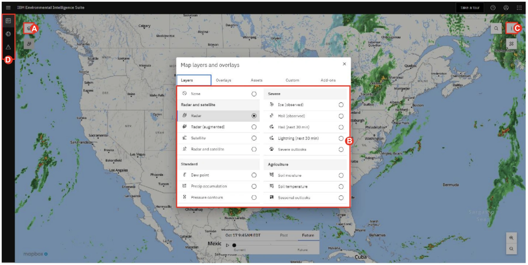Open the map search magnifier
Screen dimensions: 528x265
coord(496,28)
